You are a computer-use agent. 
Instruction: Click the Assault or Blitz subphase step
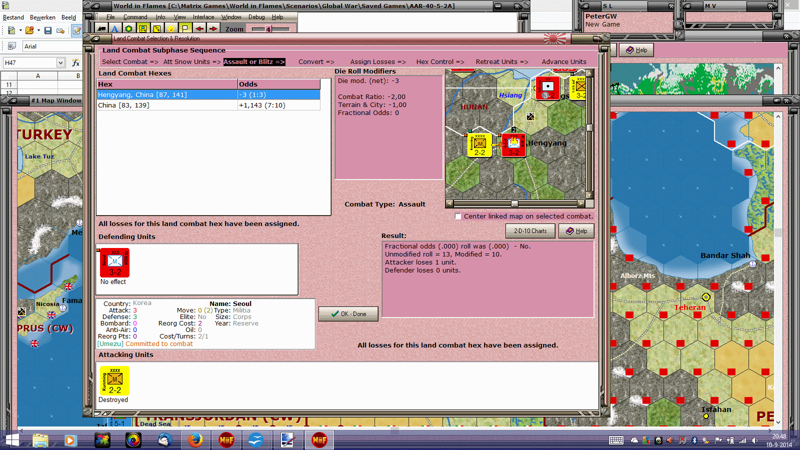(x=254, y=62)
